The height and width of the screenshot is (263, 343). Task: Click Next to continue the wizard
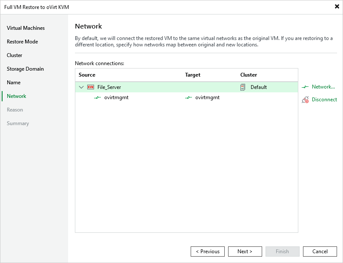245,251
